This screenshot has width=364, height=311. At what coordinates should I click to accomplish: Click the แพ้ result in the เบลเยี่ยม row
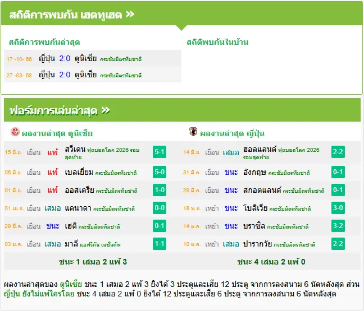click(x=53, y=172)
